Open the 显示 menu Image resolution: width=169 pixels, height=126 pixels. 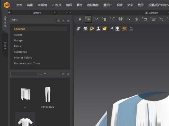pyautogui.click(x=141, y=5)
